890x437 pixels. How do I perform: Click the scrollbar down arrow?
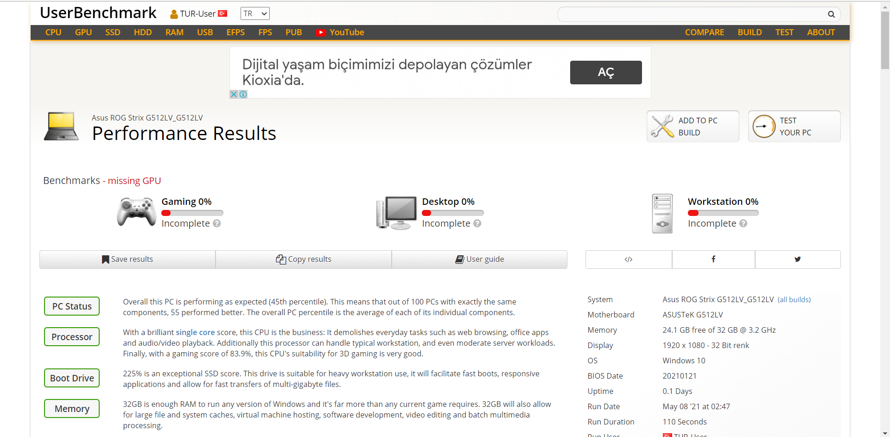point(885,433)
